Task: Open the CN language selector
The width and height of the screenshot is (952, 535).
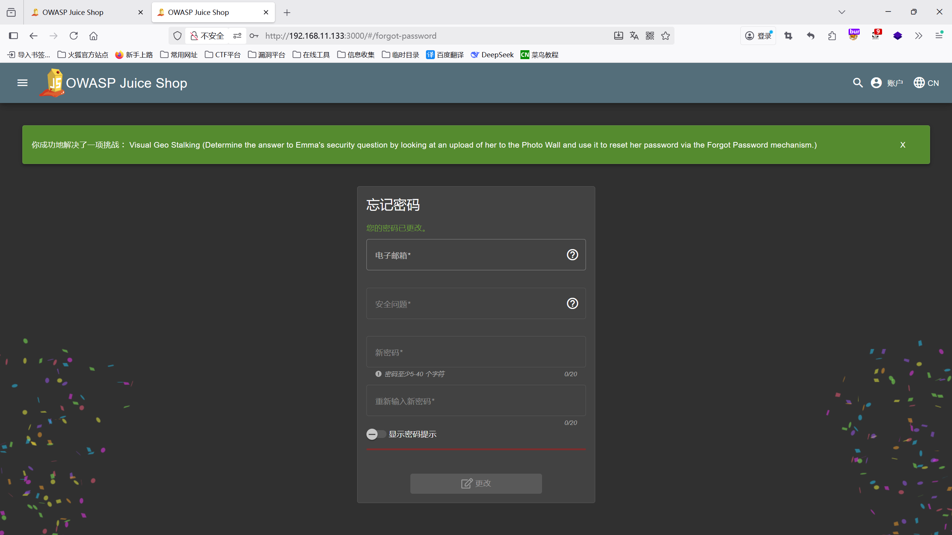Action: click(x=926, y=83)
